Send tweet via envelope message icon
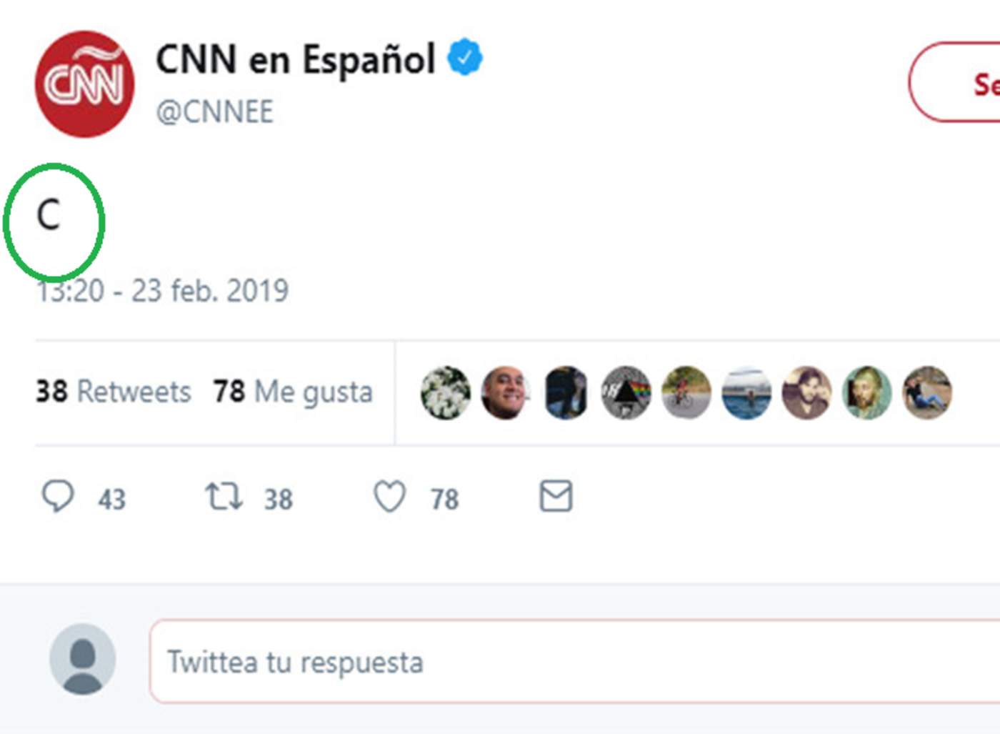The image size is (1000, 734). 556,496
